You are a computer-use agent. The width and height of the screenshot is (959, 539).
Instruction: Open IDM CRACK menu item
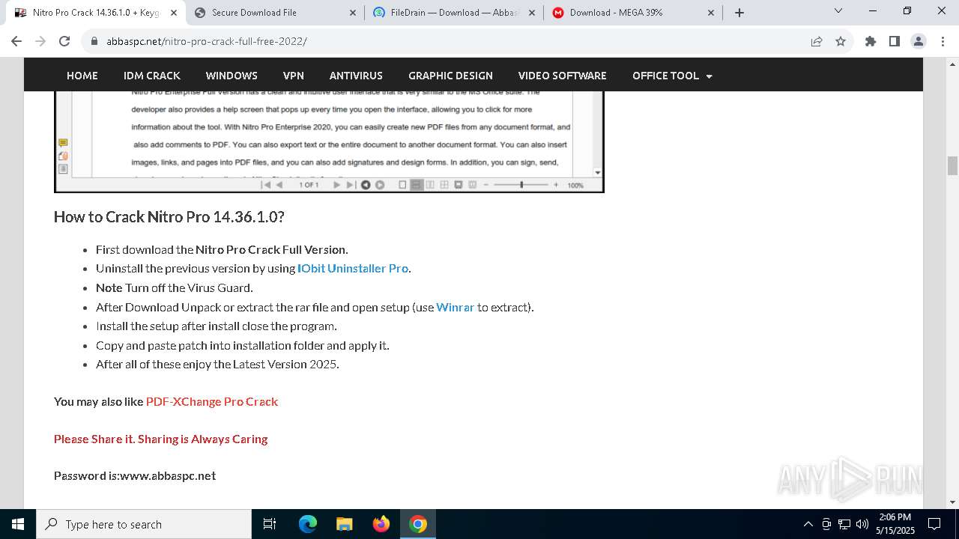click(x=152, y=76)
